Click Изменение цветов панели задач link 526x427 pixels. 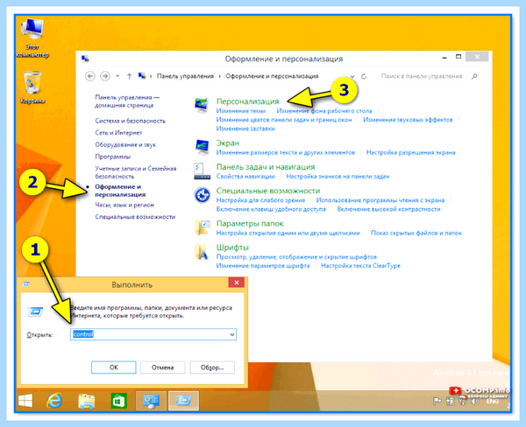click(x=284, y=120)
